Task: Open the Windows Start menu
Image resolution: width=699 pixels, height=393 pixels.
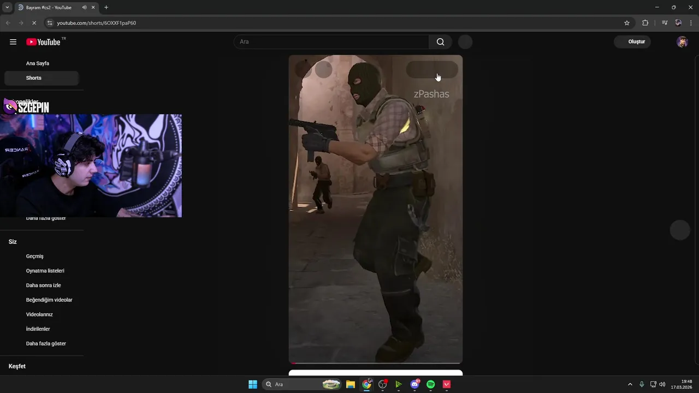Action: click(x=253, y=384)
